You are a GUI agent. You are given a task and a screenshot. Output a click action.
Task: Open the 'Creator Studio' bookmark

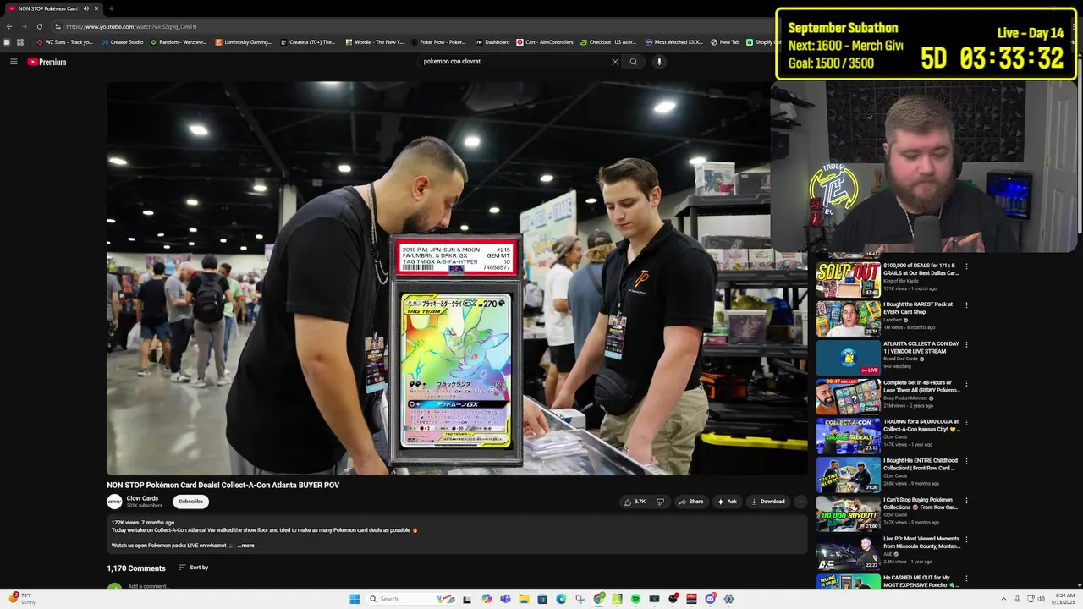coord(122,42)
